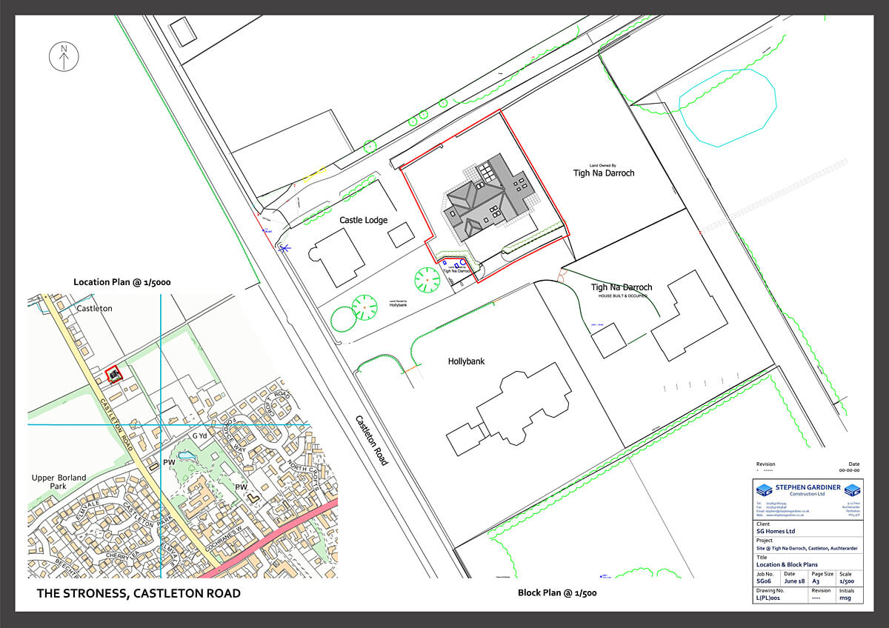Click the red site marker on location map
This screenshot has height=628, width=889.
(x=113, y=375)
